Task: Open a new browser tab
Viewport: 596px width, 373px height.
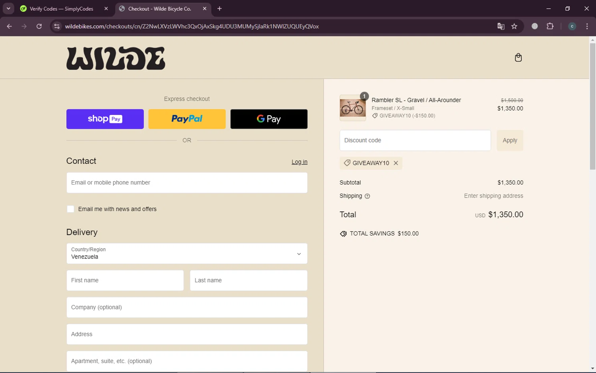Action: (x=219, y=8)
